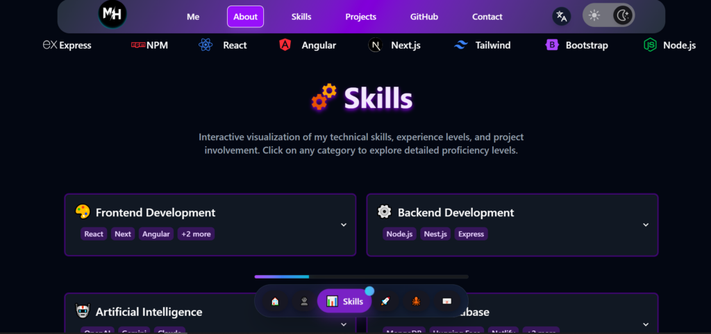Open GitHub nav item
The width and height of the screenshot is (711, 334).
click(x=424, y=17)
